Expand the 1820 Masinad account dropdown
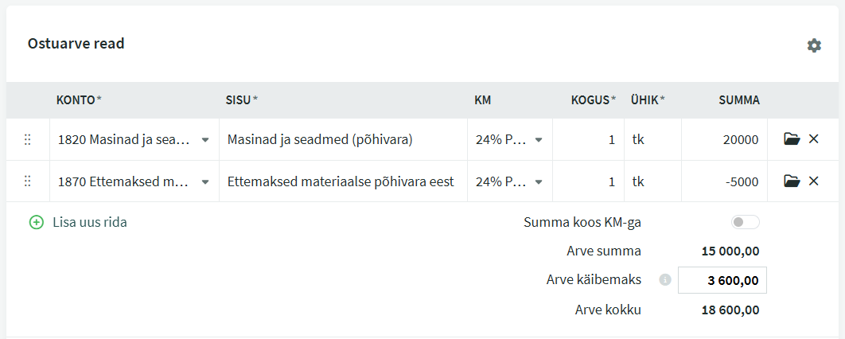This screenshot has height=339, width=845. 205,140
